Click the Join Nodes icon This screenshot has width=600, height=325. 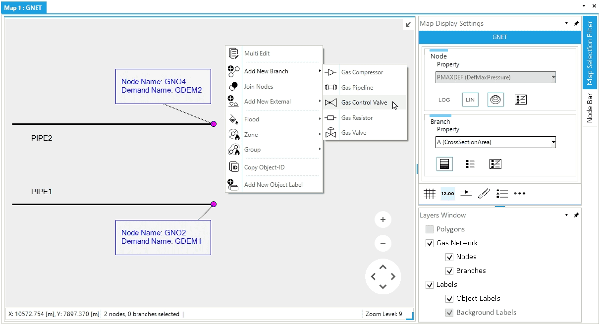pyautogui.click(x=234, y=87)
